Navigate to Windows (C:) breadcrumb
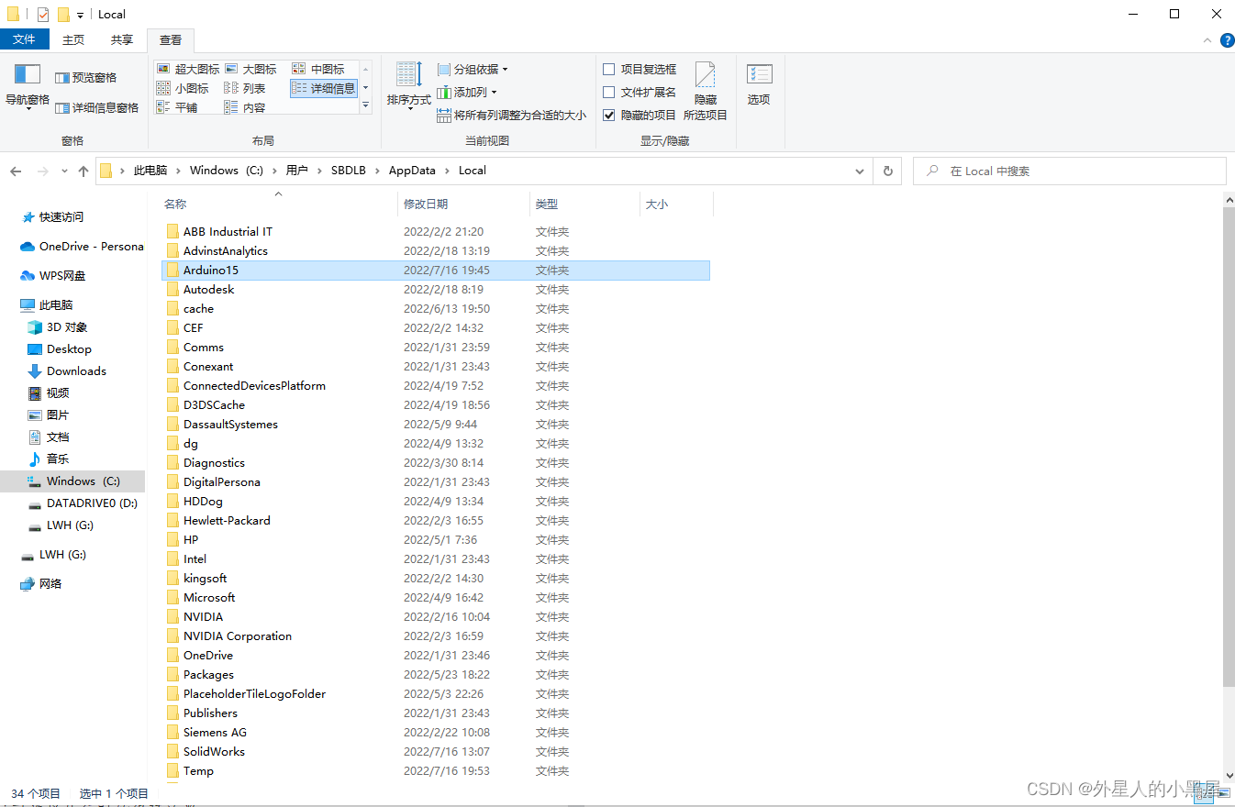The width and height of the screenshot is (1235, 807). click(x=227, y=171)
